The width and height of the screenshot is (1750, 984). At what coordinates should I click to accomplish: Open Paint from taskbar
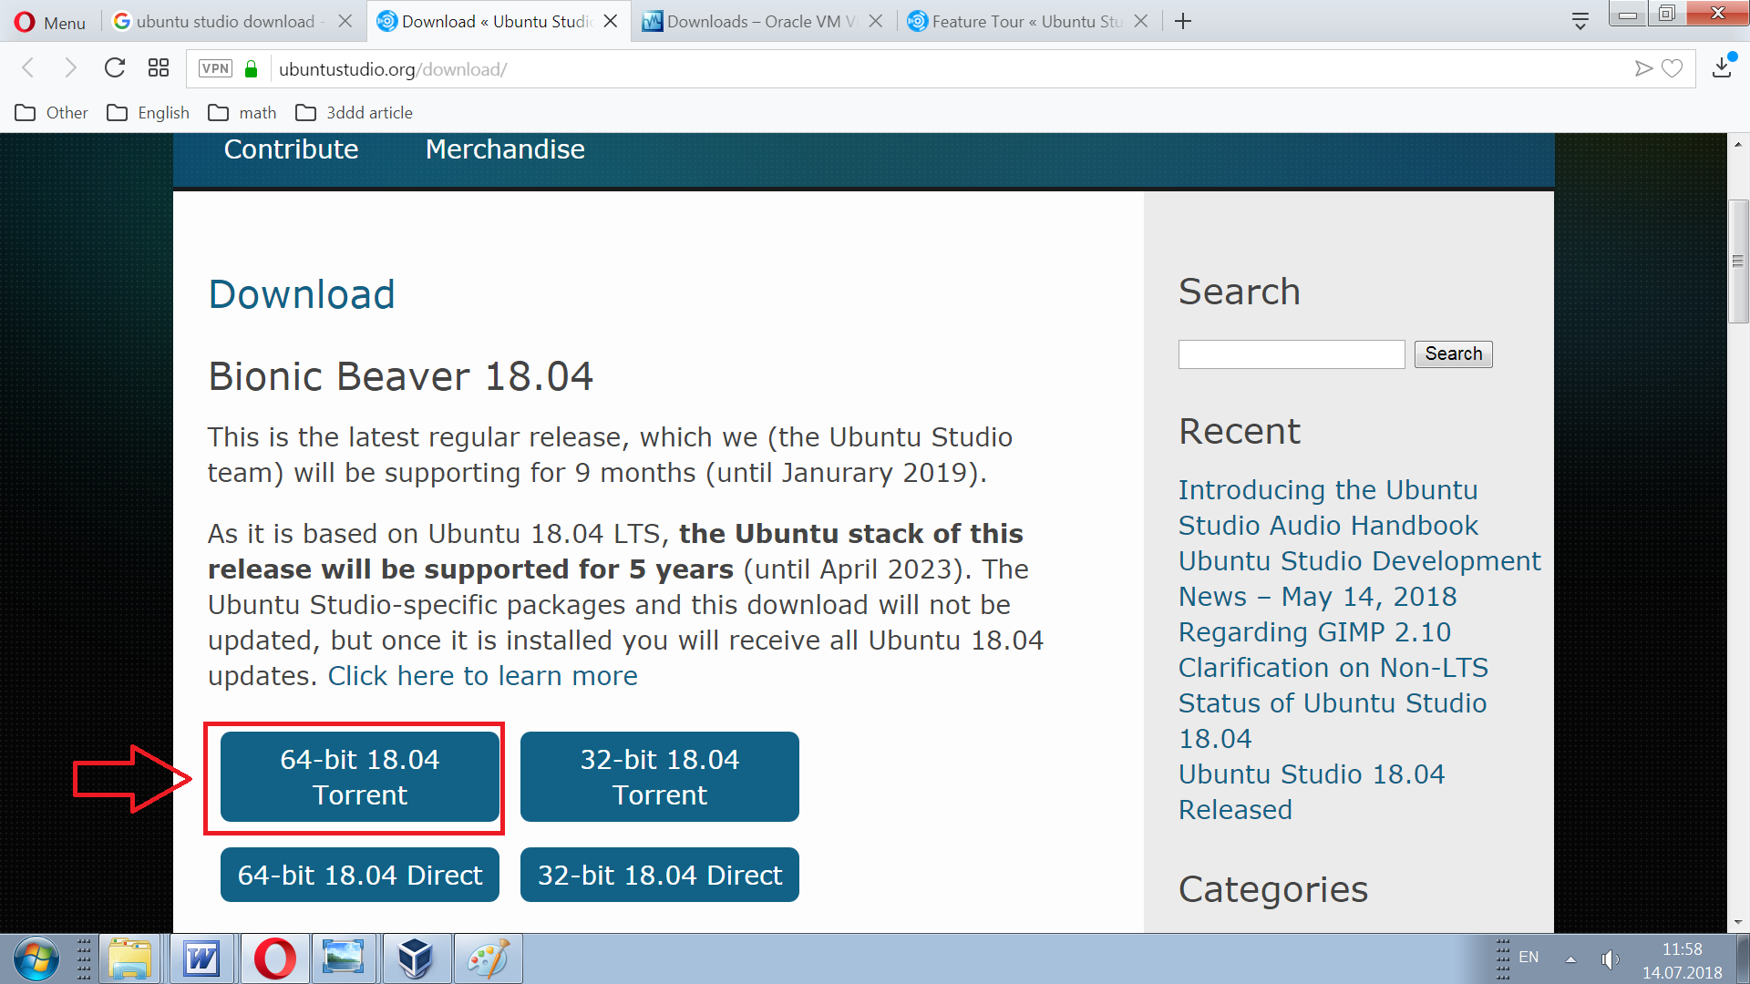pyautogui.click(x=488, y=958)
